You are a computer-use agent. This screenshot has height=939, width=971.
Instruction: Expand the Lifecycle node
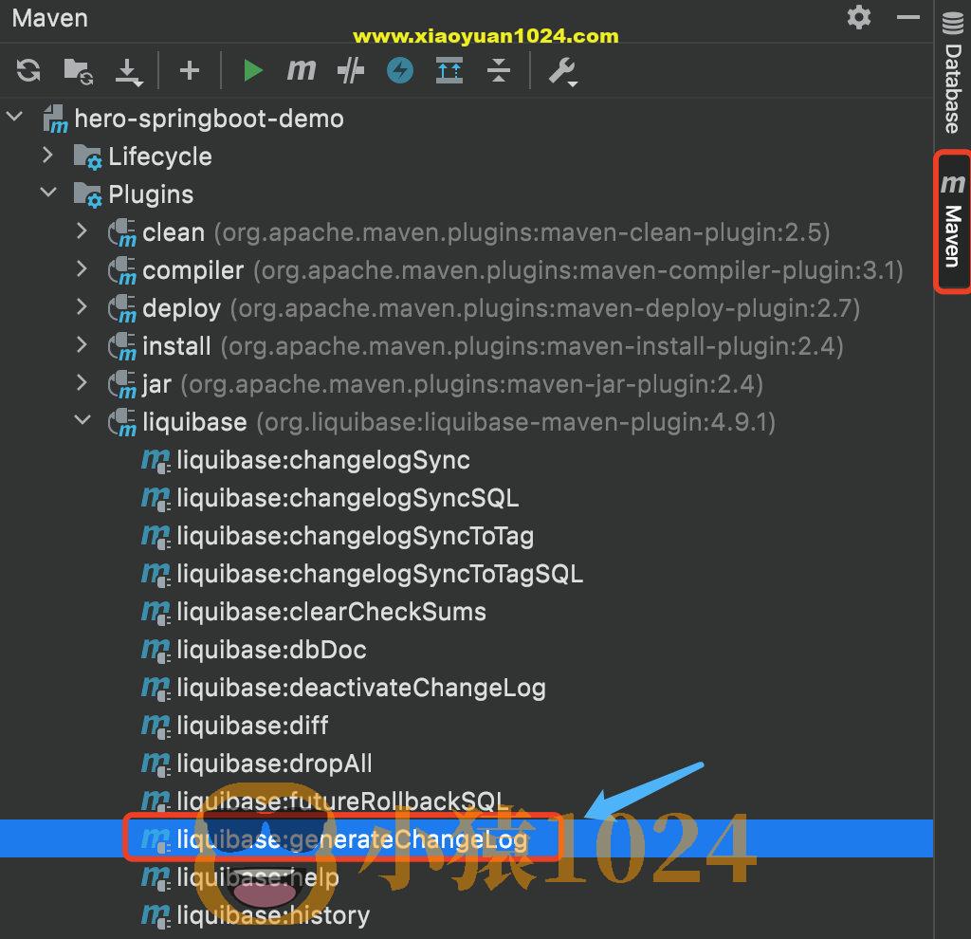pyautogui.click(x=48, y=156)
